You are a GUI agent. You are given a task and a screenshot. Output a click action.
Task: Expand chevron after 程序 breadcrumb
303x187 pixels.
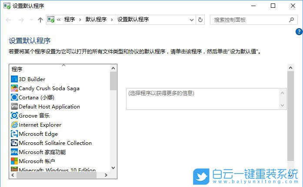pyautogui.click(x=80, y=20)
